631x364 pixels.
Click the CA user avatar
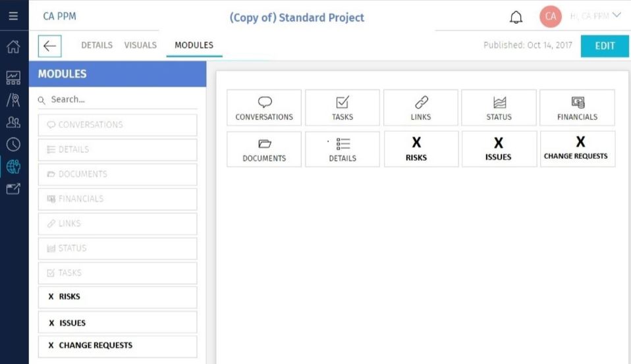coord(551,16)
